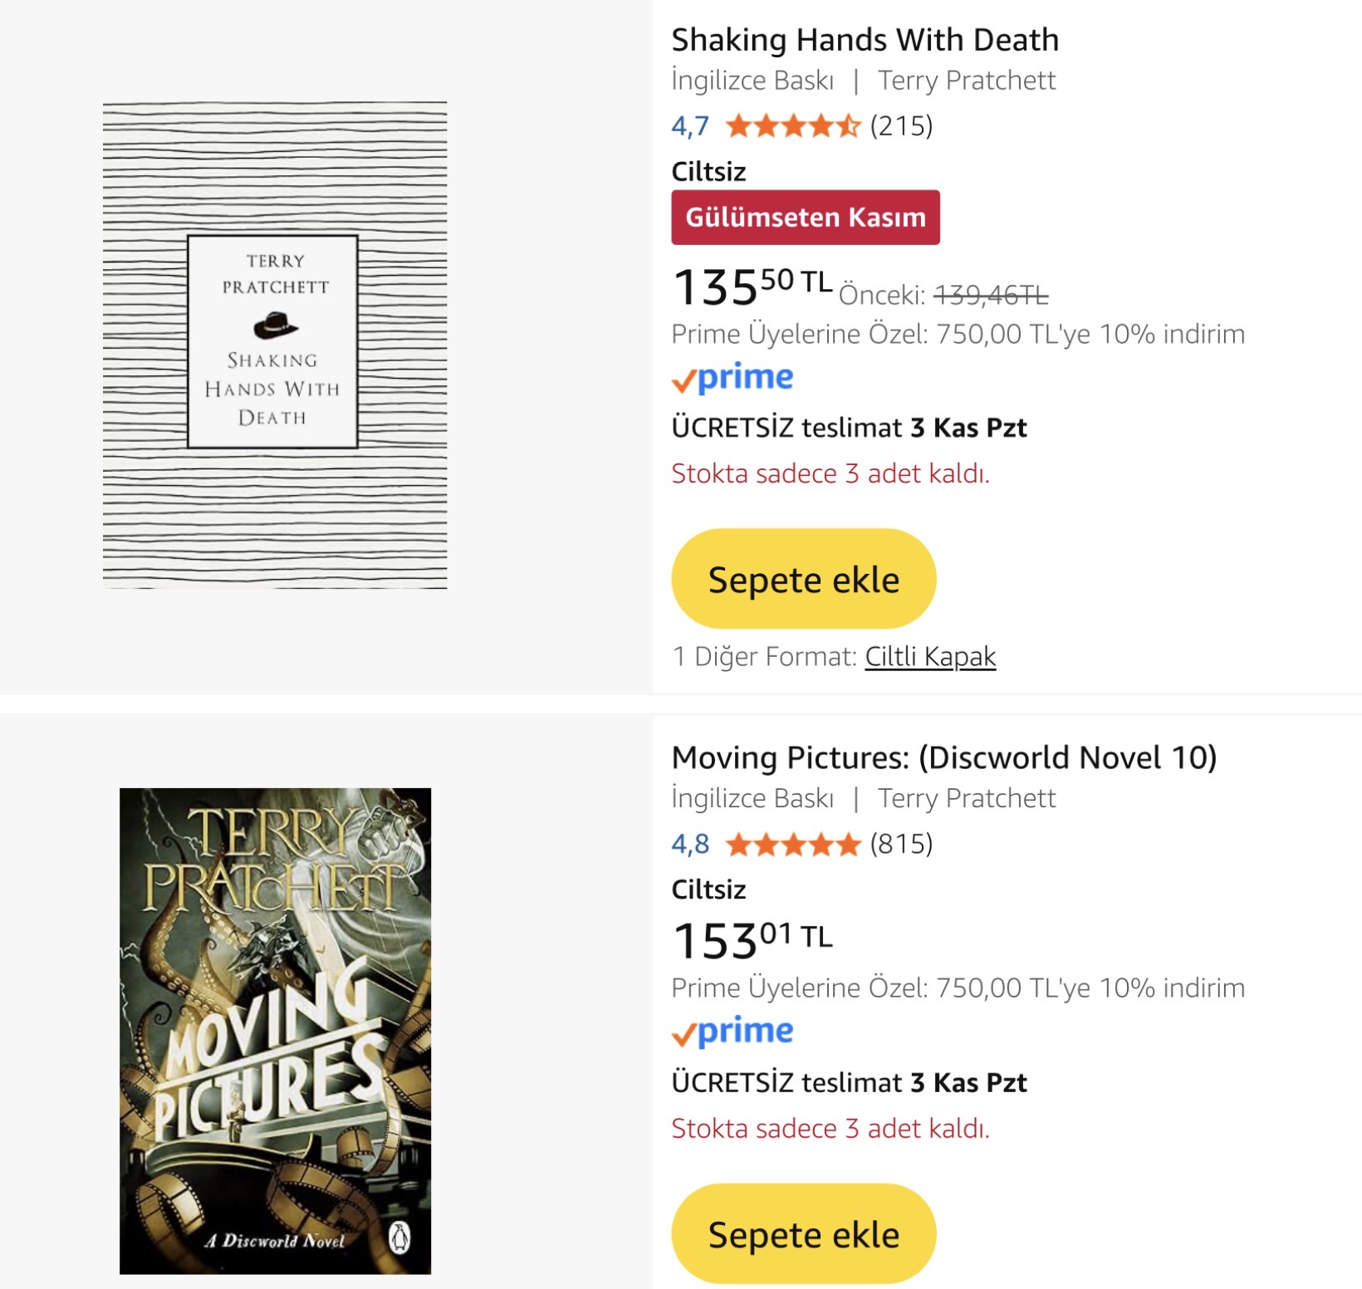
Task: Open Shaking Hands With Death book cover
Action: click(x=275, y=345)
